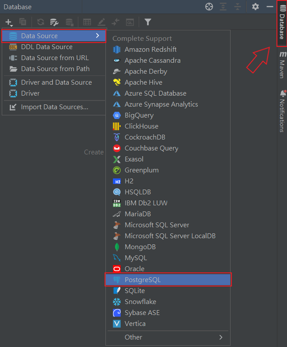Open the Maven tool window tab
This screenshot has height=347, width=287.
[x=282, y=64]
